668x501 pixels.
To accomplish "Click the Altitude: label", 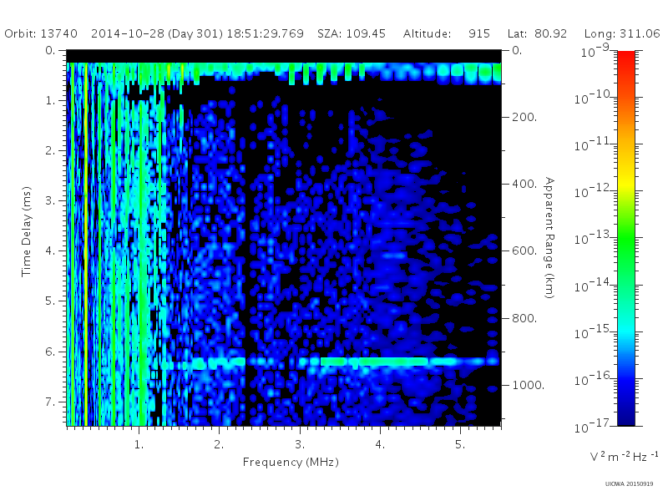I will (427, 33).
